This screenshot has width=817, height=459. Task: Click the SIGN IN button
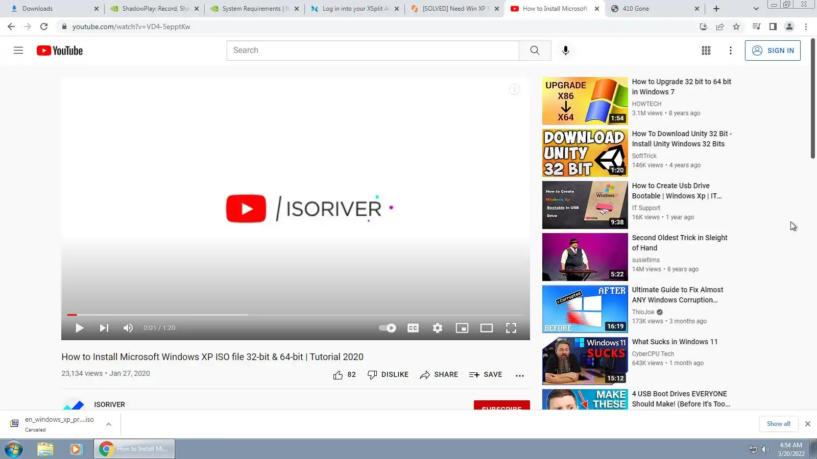pyautogui.click(x=773, y=50)
